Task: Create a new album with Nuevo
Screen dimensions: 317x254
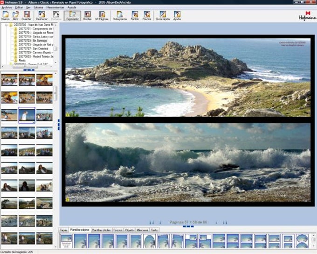Action: tap(5, 15)
